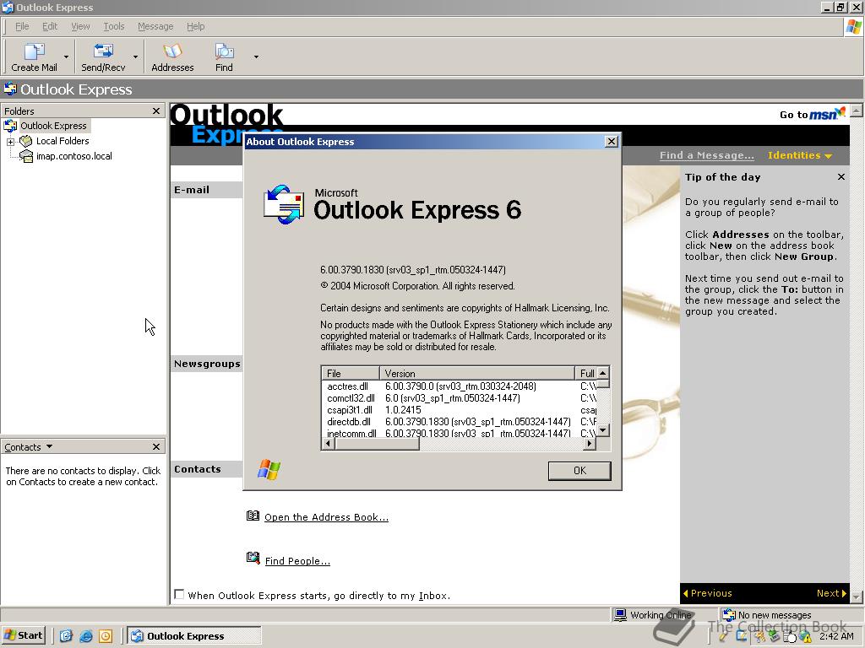Viewport: 865px width, 648px height.
Task: Click the third quick launch icon
Action: tap(106, 636)
